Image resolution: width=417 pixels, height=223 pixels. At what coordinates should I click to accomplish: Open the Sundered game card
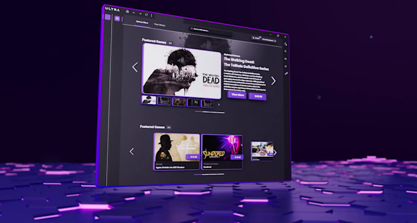(x=223, y=152)
